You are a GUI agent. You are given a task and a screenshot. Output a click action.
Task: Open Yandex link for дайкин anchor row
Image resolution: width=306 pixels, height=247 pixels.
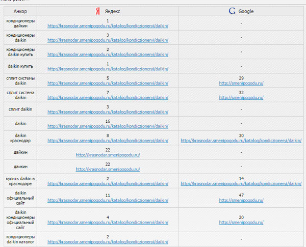(x=108, y=154)
